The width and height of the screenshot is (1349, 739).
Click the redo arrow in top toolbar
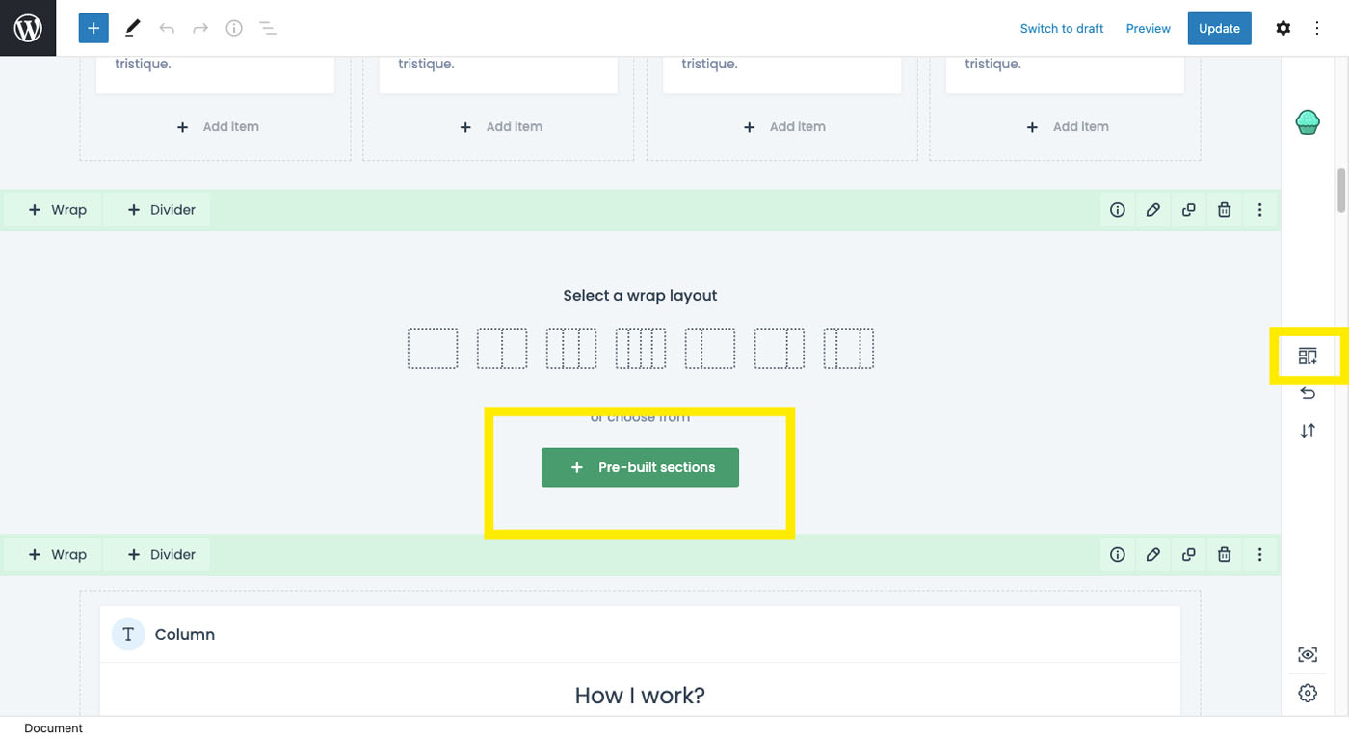(x=200, y=28)
